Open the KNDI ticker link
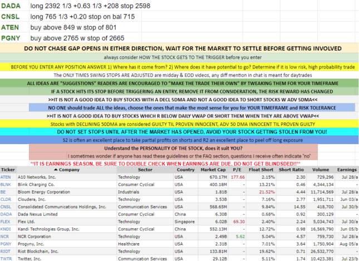The width and height of the screenshot is (359, 261). [6, 229]
